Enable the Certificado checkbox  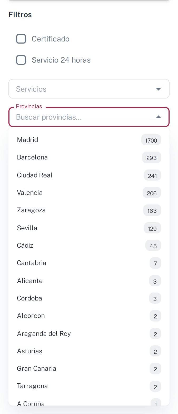click(21, 39)
